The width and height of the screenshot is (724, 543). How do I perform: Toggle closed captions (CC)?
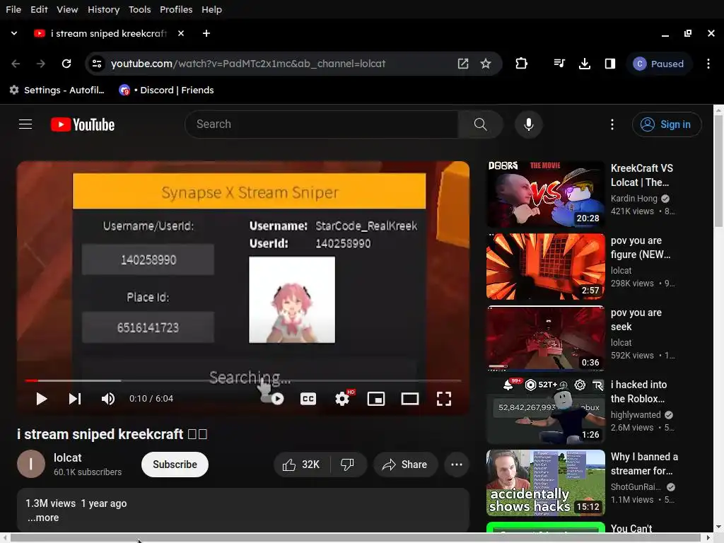pyautogui.click(x=308, y=399)
